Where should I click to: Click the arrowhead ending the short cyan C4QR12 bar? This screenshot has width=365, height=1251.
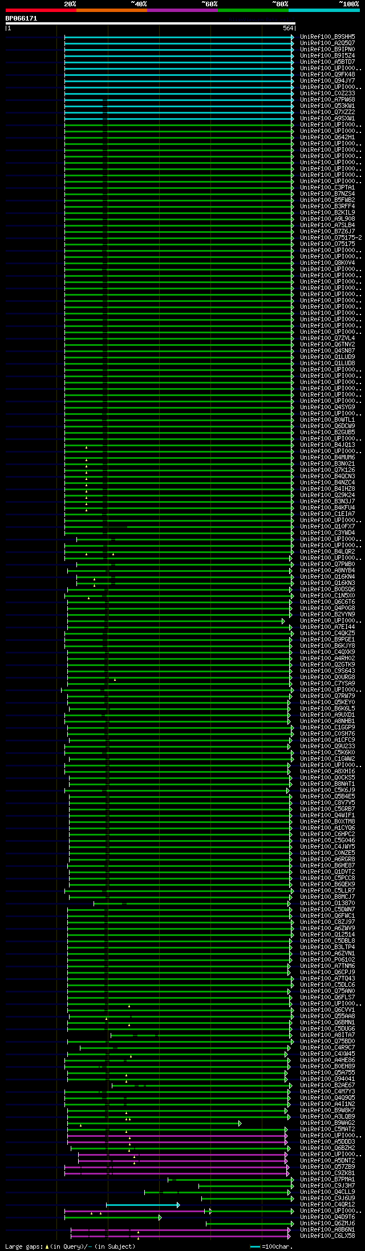click(x=179, y=1205)
